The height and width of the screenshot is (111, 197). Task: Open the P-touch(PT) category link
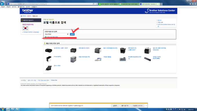(x=57, y=57)
